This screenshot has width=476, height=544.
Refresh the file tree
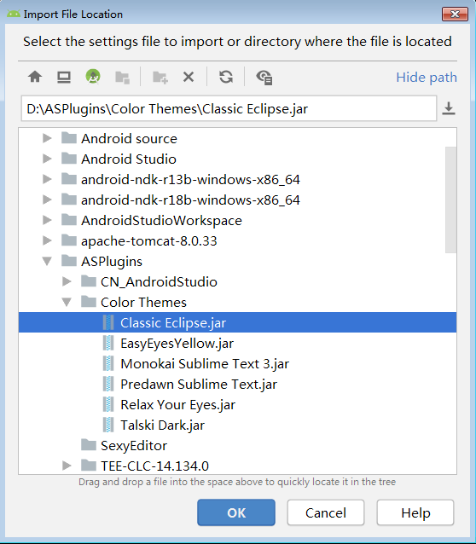coord(226,77)
